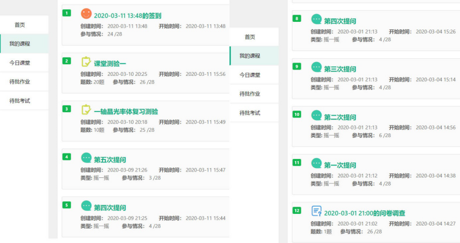This screenshot has width=460, height=243.
Task: Click green number badge 8
Action: 297,18
